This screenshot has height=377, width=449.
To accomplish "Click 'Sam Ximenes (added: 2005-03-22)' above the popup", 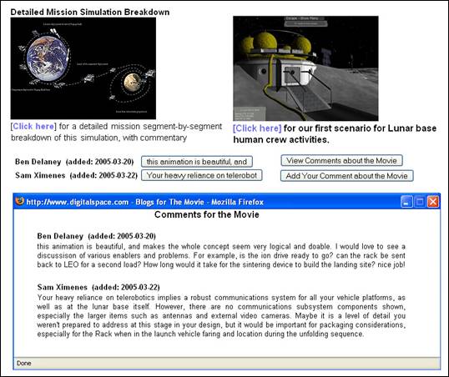I will tap(76, 175).
